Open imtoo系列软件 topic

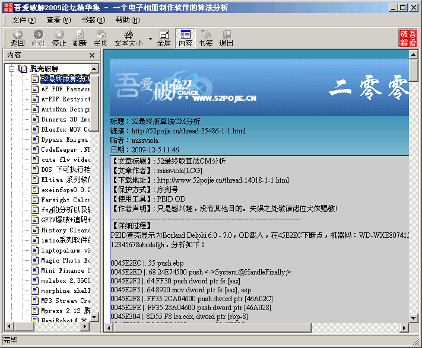pos(65,240)
